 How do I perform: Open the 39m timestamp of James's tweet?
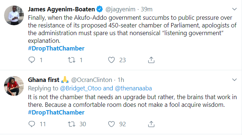[x=147, y=10]
